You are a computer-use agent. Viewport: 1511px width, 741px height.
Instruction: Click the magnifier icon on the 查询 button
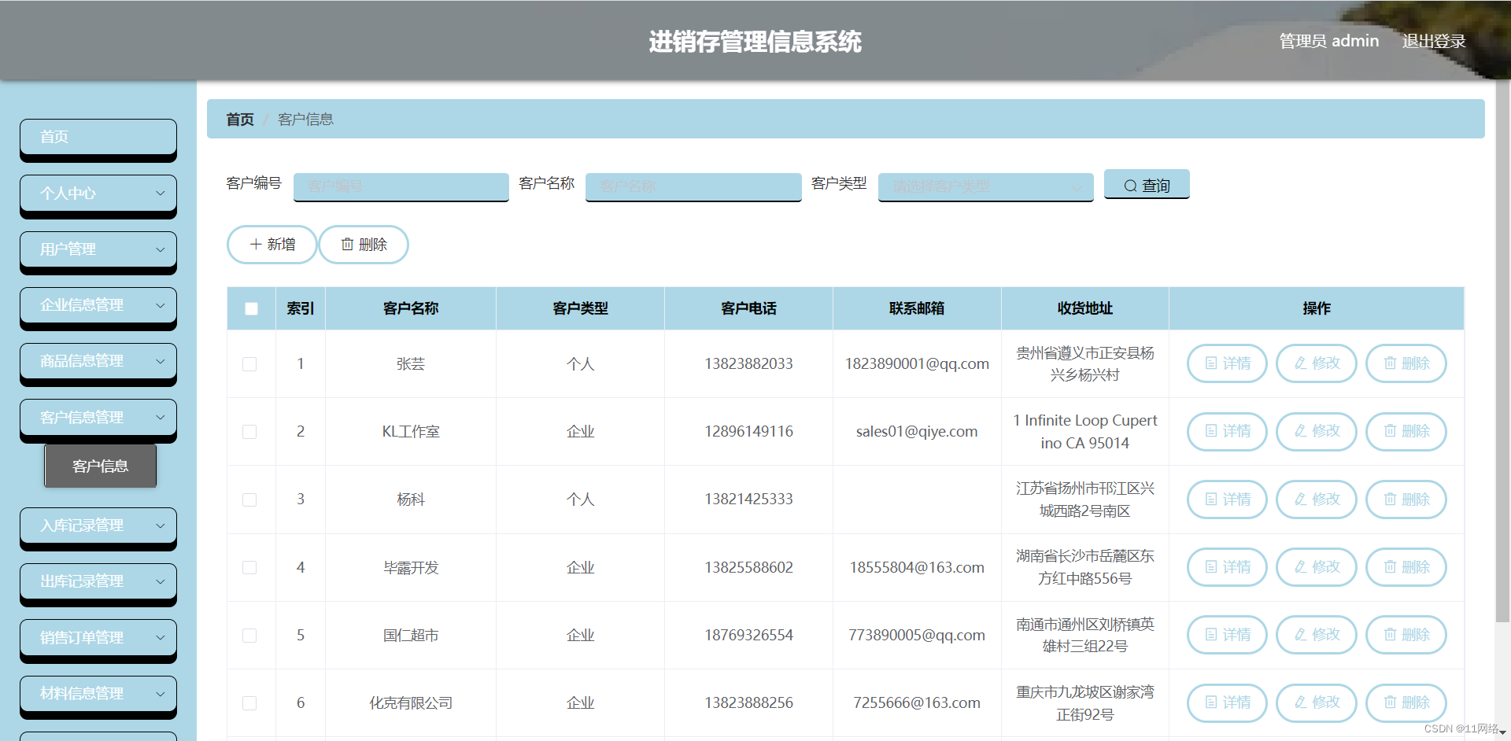[x=1130, y=186]
